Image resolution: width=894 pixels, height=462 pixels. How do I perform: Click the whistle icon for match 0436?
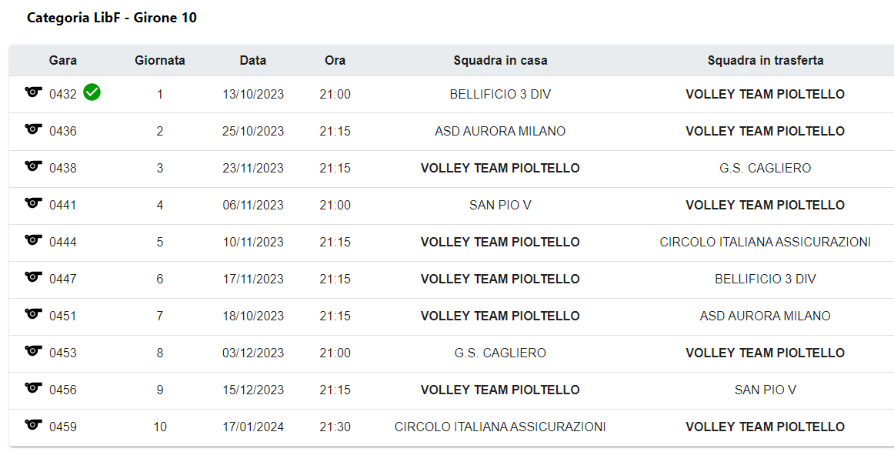34,129
